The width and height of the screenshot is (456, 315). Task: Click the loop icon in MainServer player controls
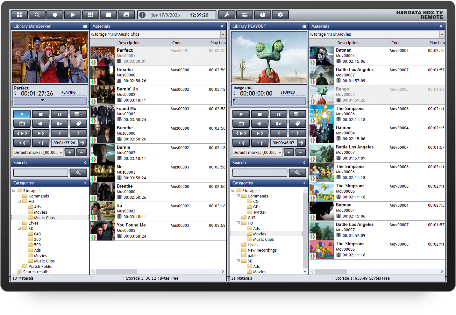pyautogui.click(x=22, y=124)
